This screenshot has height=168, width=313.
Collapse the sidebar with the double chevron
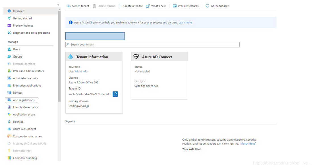click(58, 5)
